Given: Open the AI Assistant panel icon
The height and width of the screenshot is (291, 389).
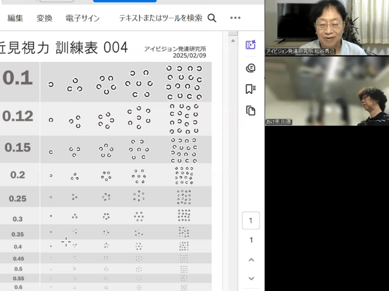Looking at the screenshot, I should (250, 45).
